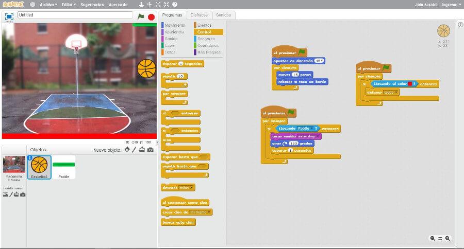Choose new backdrop from library
Image resolution: width=464 pixels, height=249 pixels.
coord(6,194)
